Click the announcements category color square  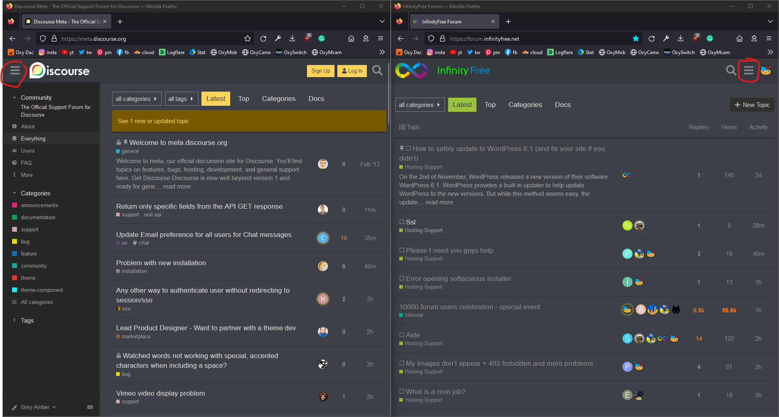[15, 205]
